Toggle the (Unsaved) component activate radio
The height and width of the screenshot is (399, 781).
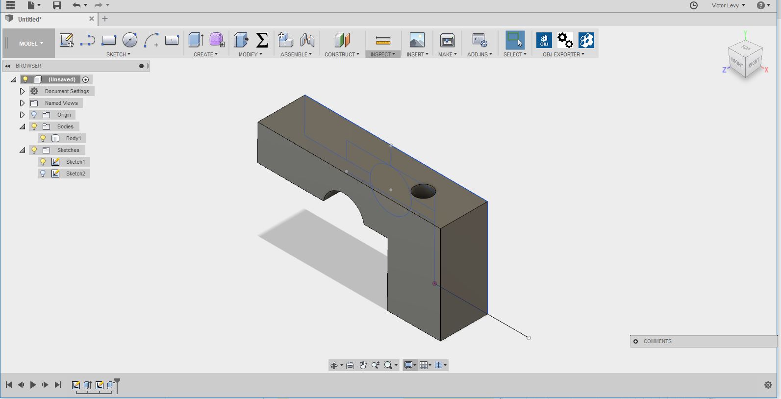pos(86,79)
